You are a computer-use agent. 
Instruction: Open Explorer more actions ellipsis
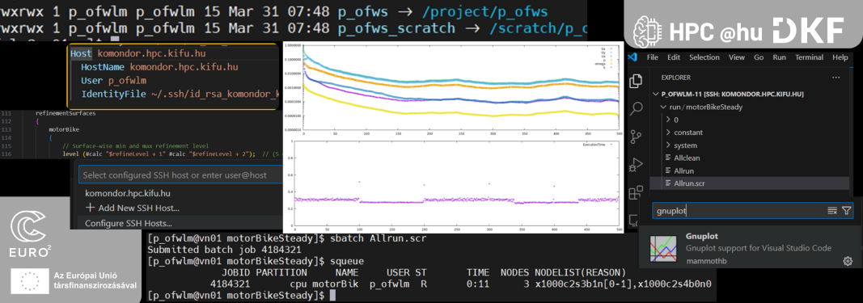[x=836, y=78]
